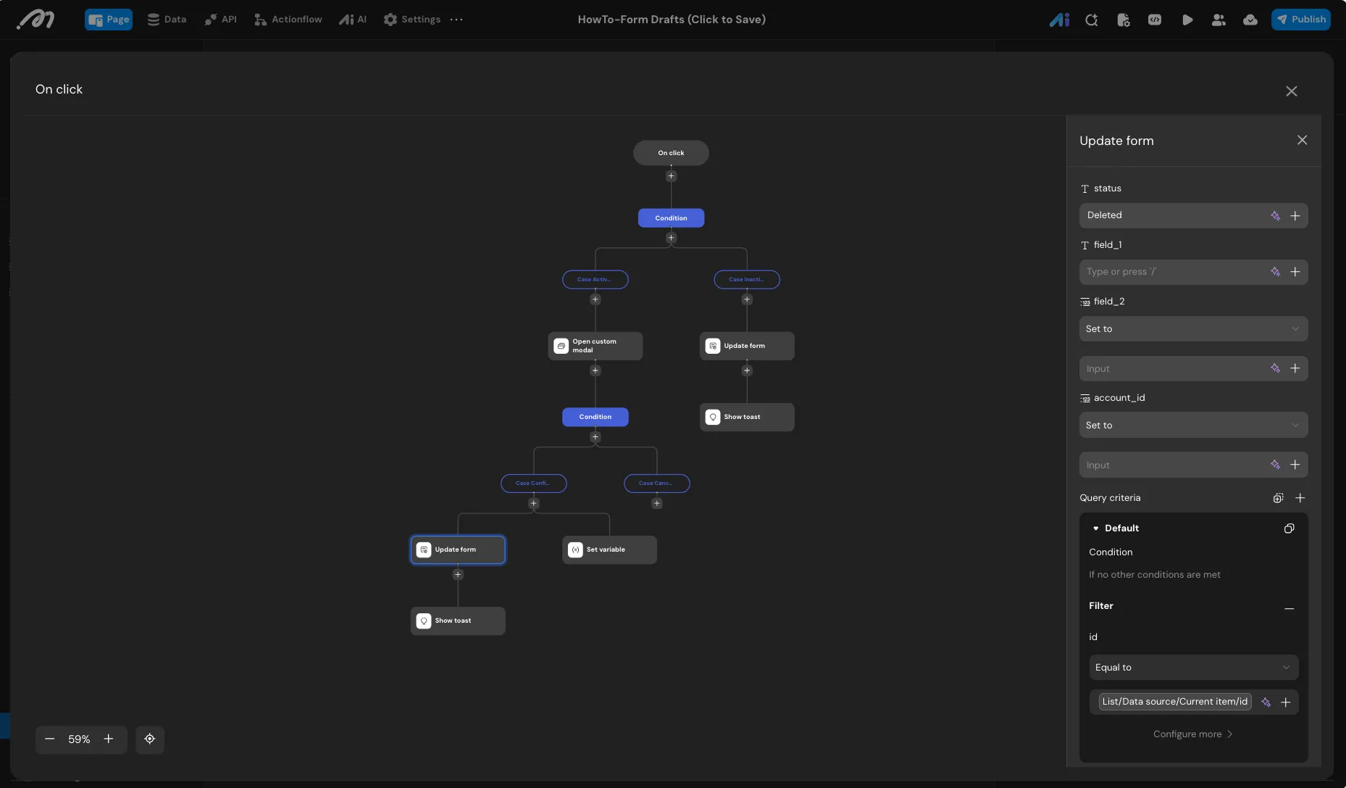
Task: Open the collaborators people icon
Action: [1218, 20]
